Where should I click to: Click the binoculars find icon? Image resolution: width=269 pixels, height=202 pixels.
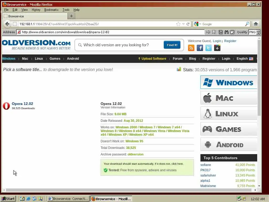click(226, 32)
